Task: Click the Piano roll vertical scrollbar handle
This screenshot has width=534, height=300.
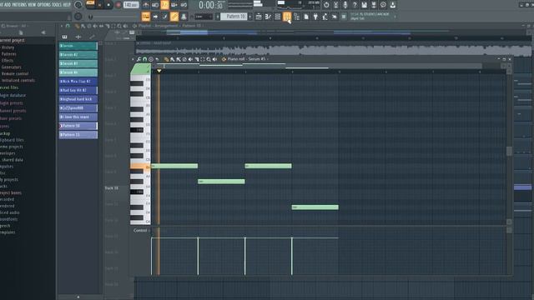Action: [509, 151]
